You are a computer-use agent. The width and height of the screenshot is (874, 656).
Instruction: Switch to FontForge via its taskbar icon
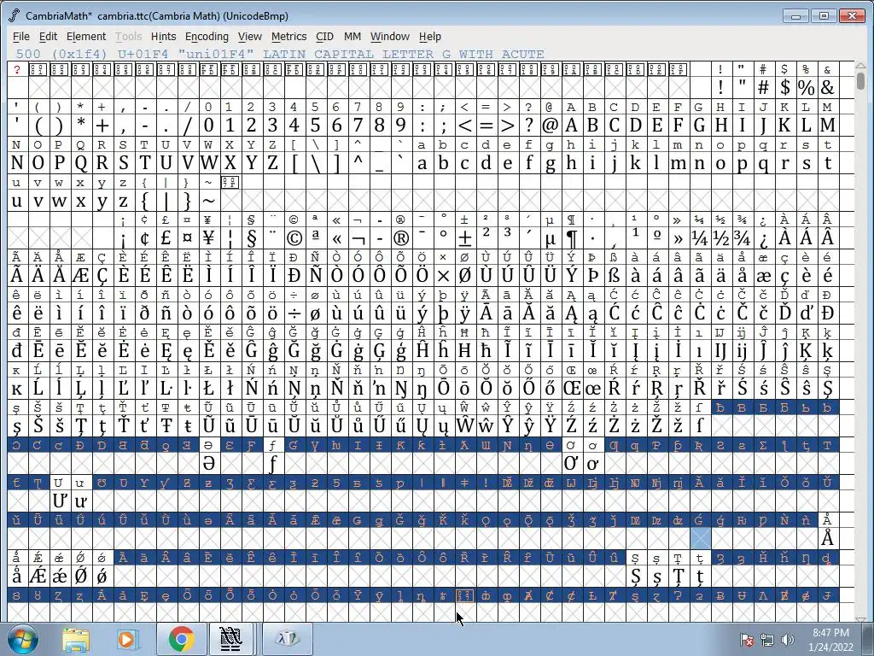pyautogui.click(x=230, y=639)
